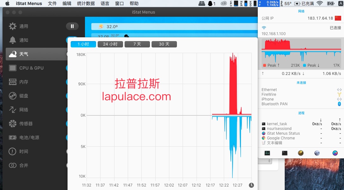Open iStat Menus icon in panel footer

[335, 153]
